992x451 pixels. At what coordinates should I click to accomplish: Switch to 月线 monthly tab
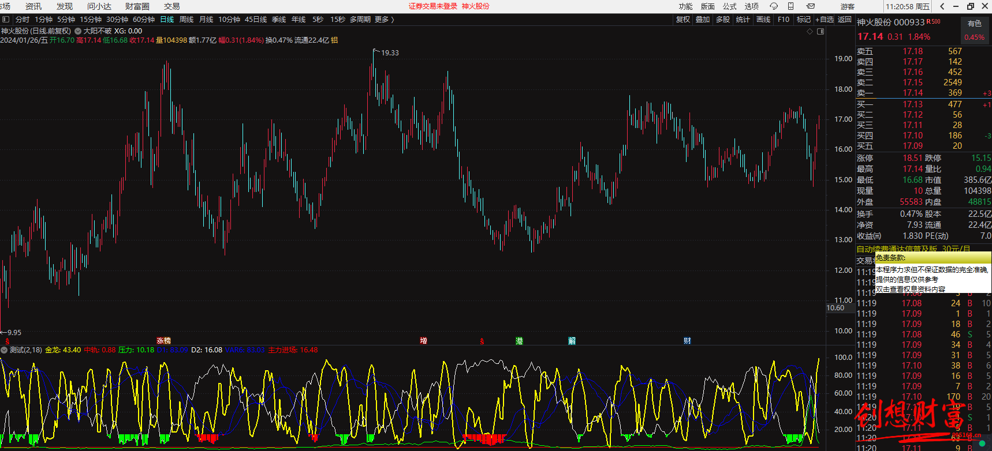206,20
